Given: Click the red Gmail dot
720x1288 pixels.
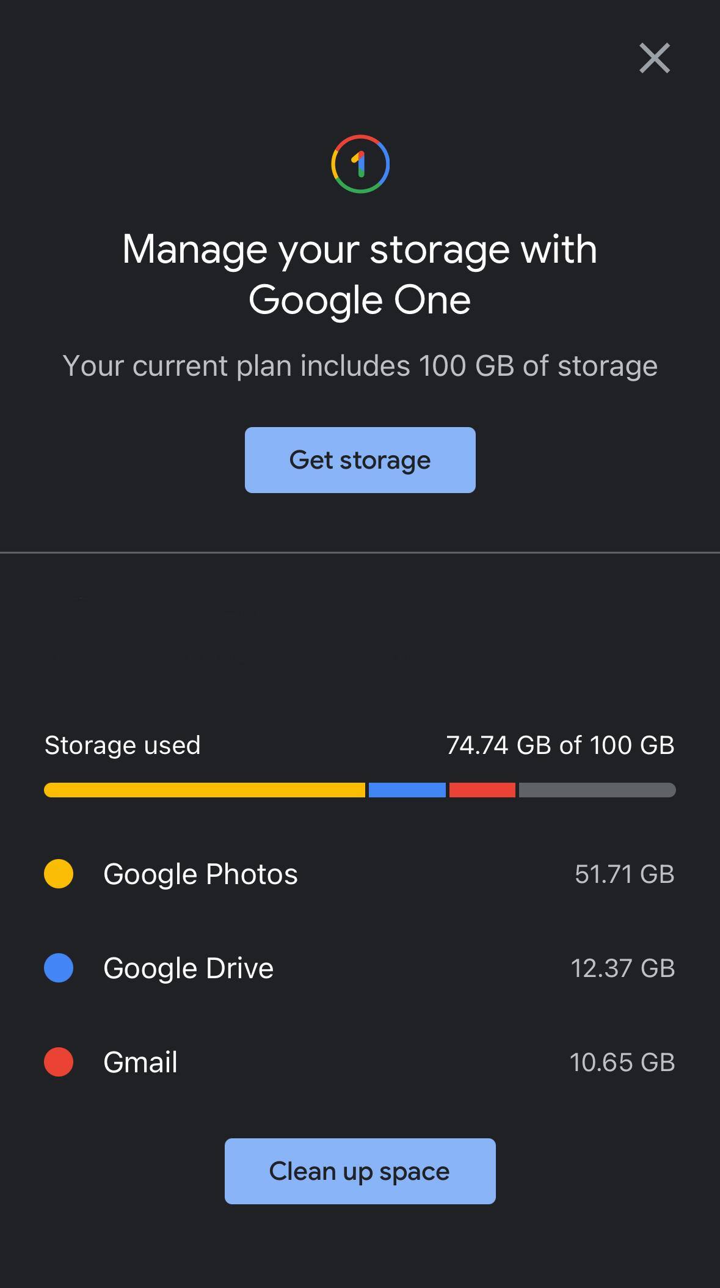Looking at the screenshot, I should pos(59,1062).
